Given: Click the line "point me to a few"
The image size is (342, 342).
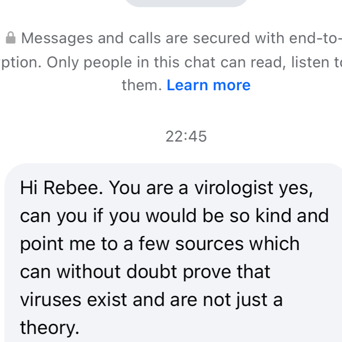Looking at the screenshot, I should click(x=160, y=244).
